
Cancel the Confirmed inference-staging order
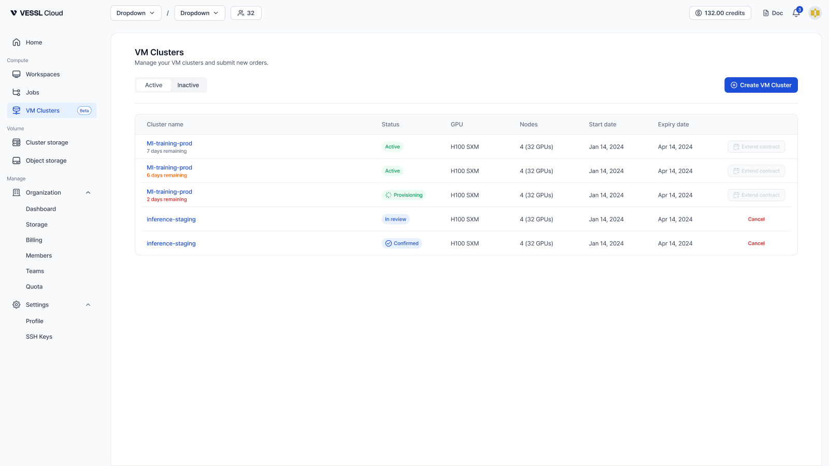(756, 243)
